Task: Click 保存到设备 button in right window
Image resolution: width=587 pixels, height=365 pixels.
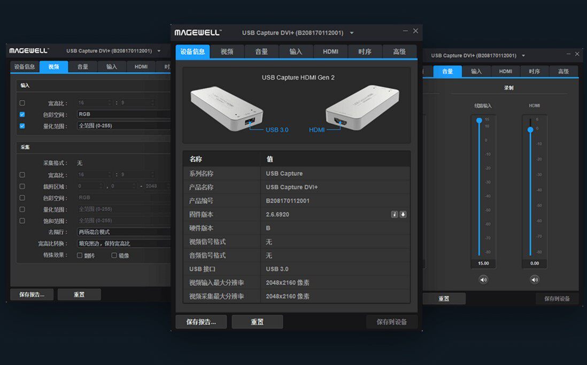Action: (557, 299)
